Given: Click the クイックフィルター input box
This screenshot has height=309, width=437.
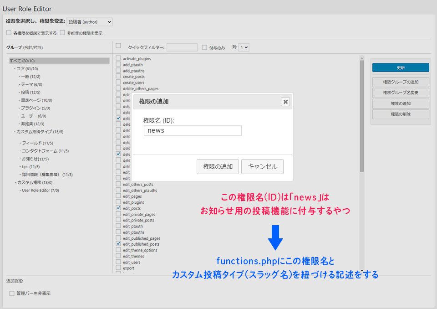Looking at the screenshot, I should [182, 47].
